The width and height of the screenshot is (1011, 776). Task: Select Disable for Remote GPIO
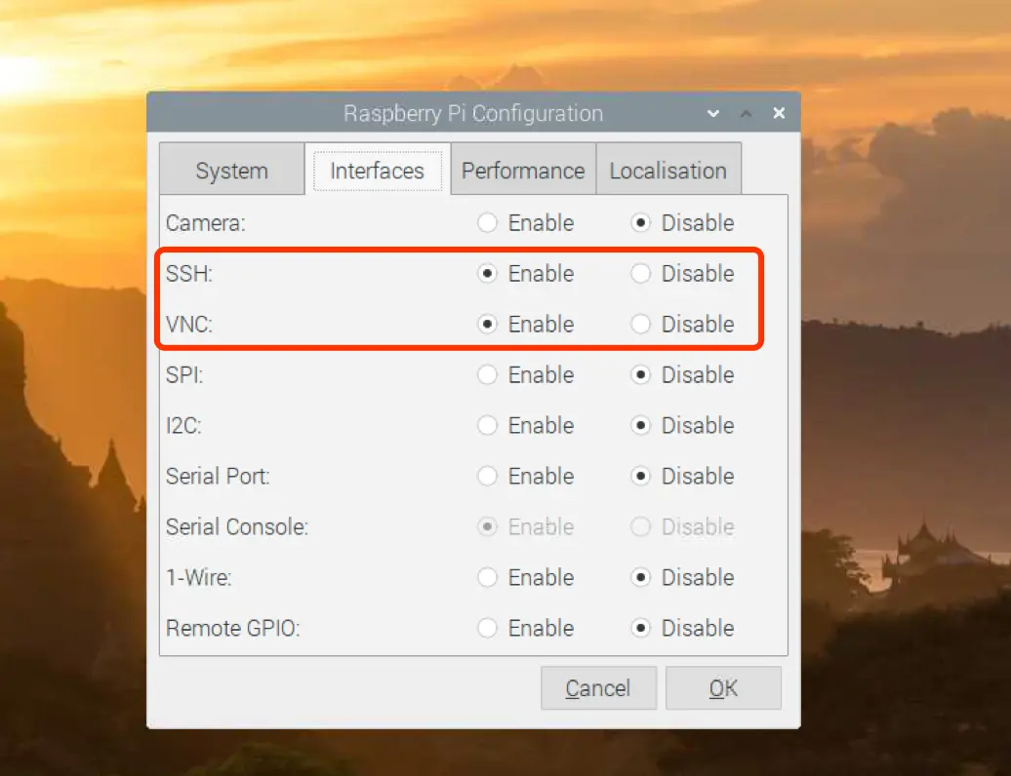coord(640,629)
